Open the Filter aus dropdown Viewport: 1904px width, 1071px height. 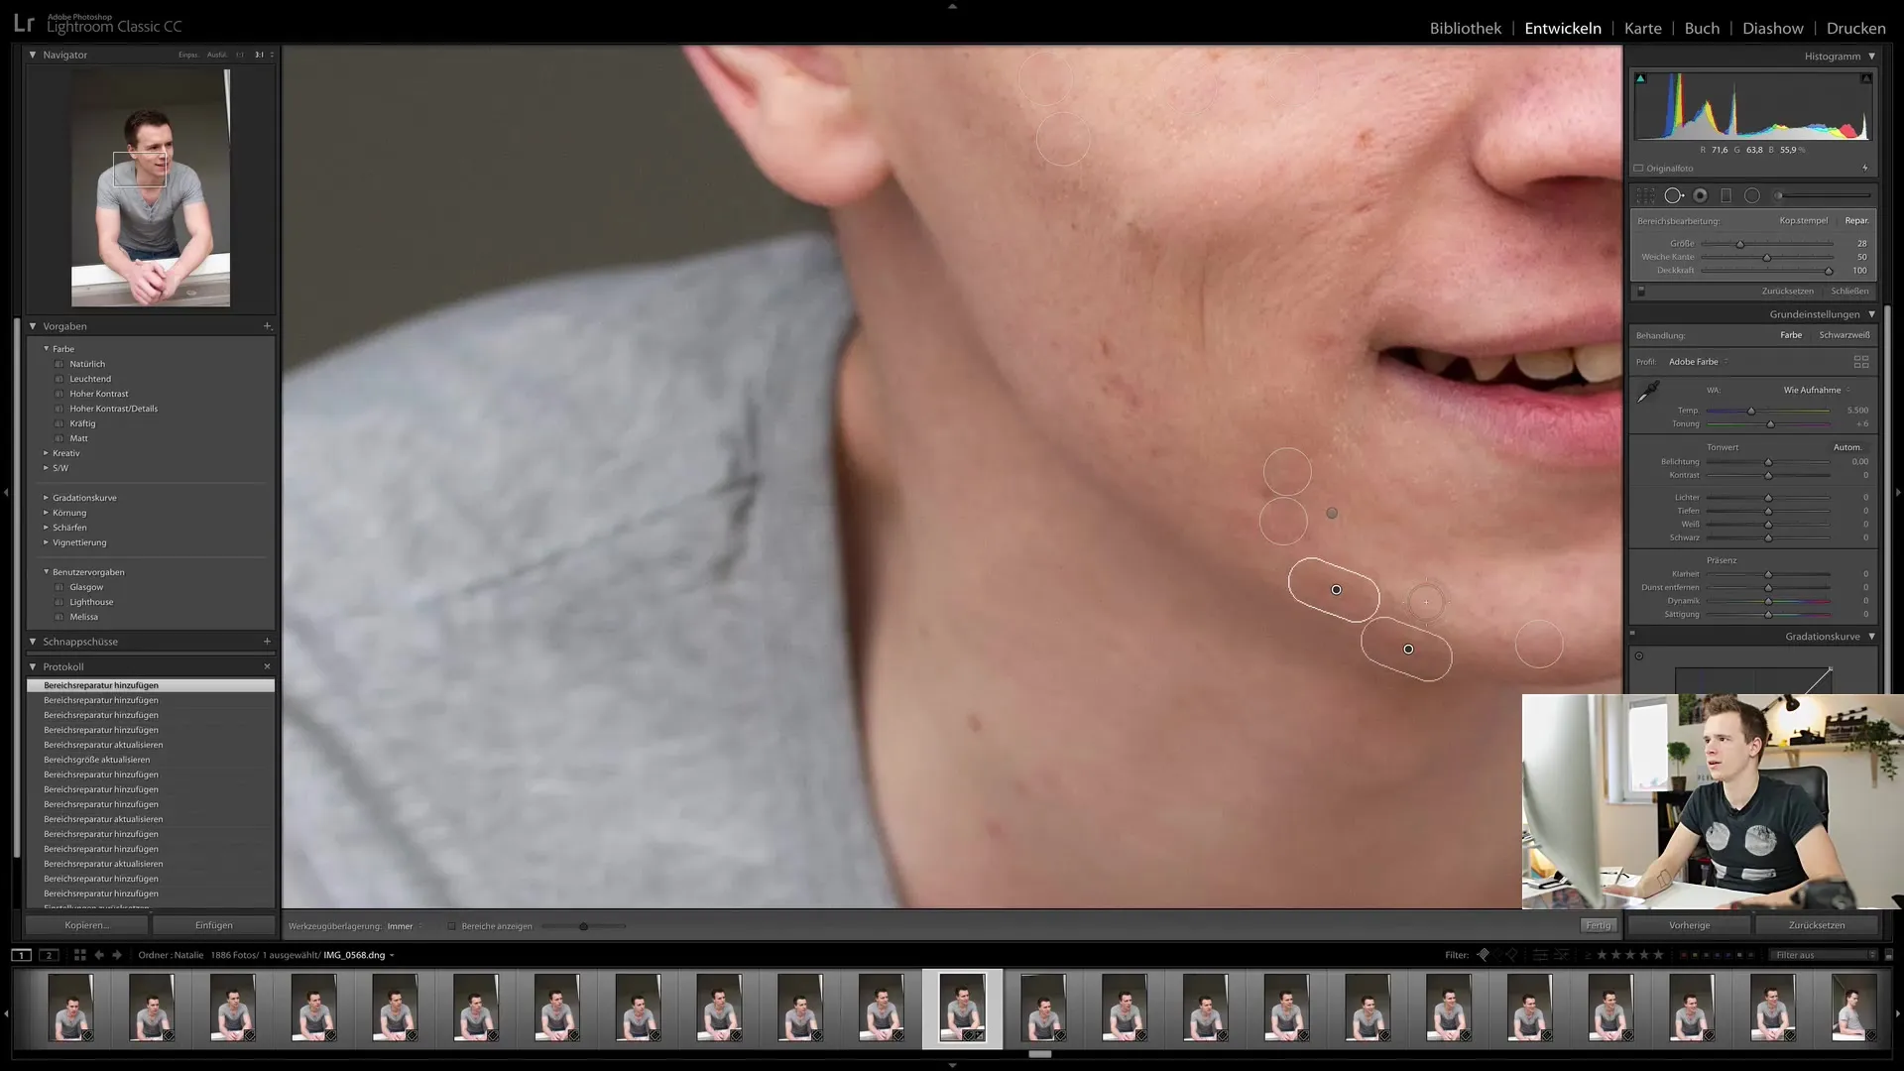coord(1824,955)
